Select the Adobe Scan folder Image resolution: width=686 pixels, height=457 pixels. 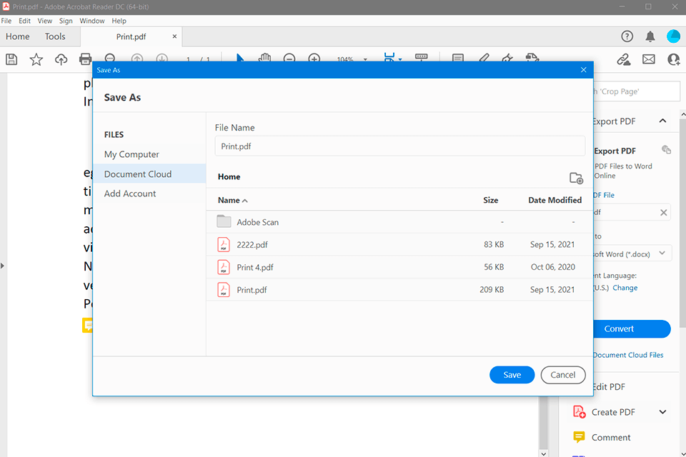click(x=258, y=222)
